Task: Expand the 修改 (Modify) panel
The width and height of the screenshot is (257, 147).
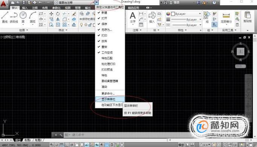Action: pyautogui.click(x=63, y=30)
